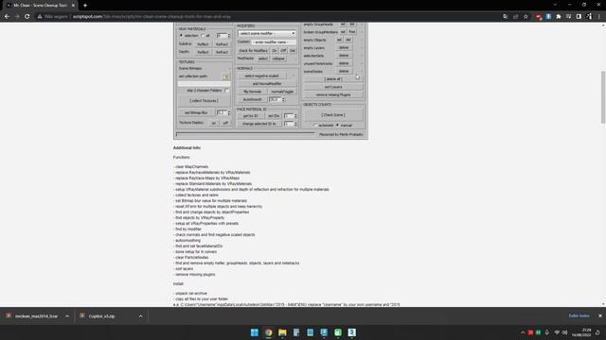Click the '- clear MapChannels' line
Screen dimensions: 606x340
point(191,167)
